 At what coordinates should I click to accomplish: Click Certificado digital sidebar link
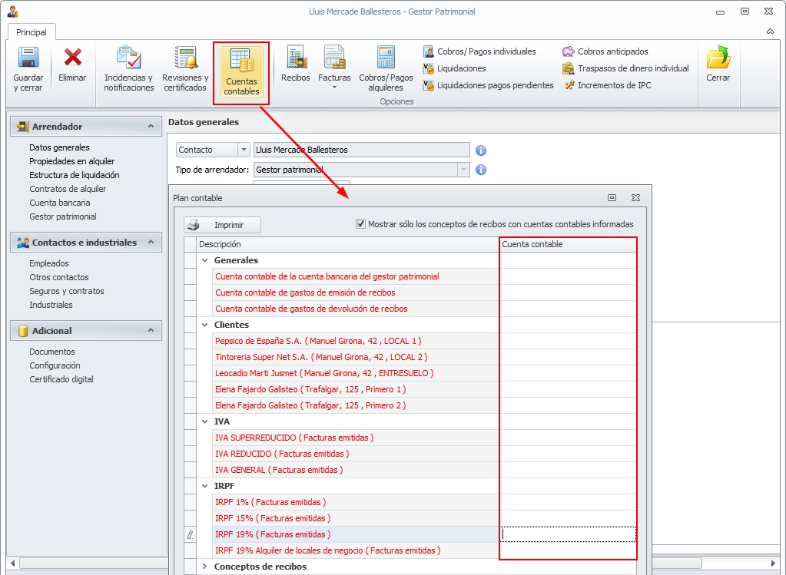coord(61,379)
